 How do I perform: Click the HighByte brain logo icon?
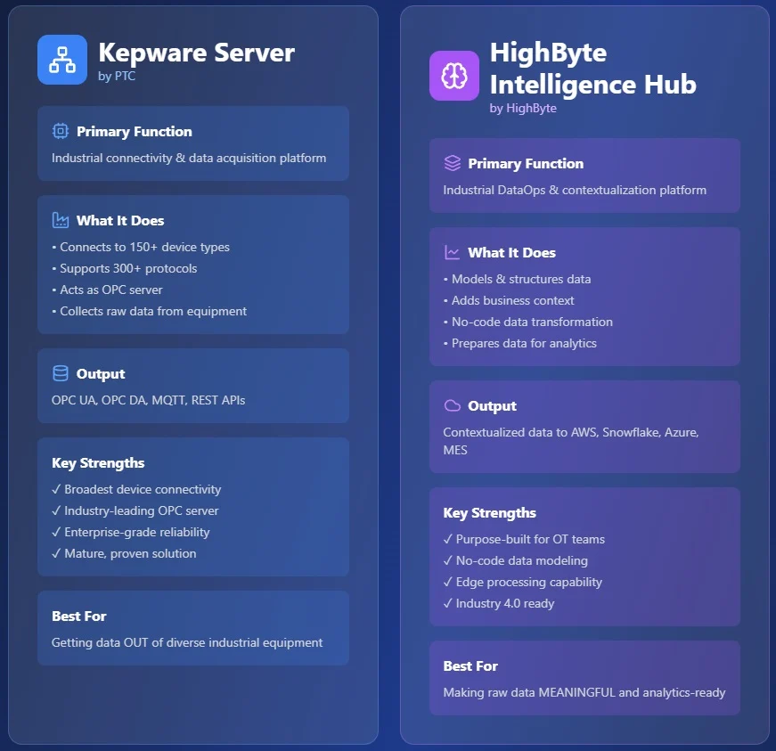[454, 76]
